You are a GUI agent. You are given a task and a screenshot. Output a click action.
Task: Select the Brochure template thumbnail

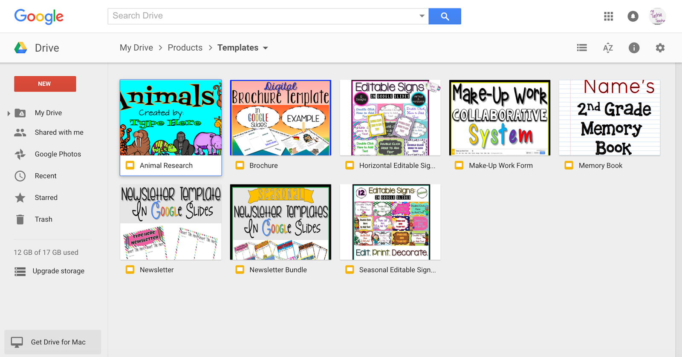coord(280,118)
